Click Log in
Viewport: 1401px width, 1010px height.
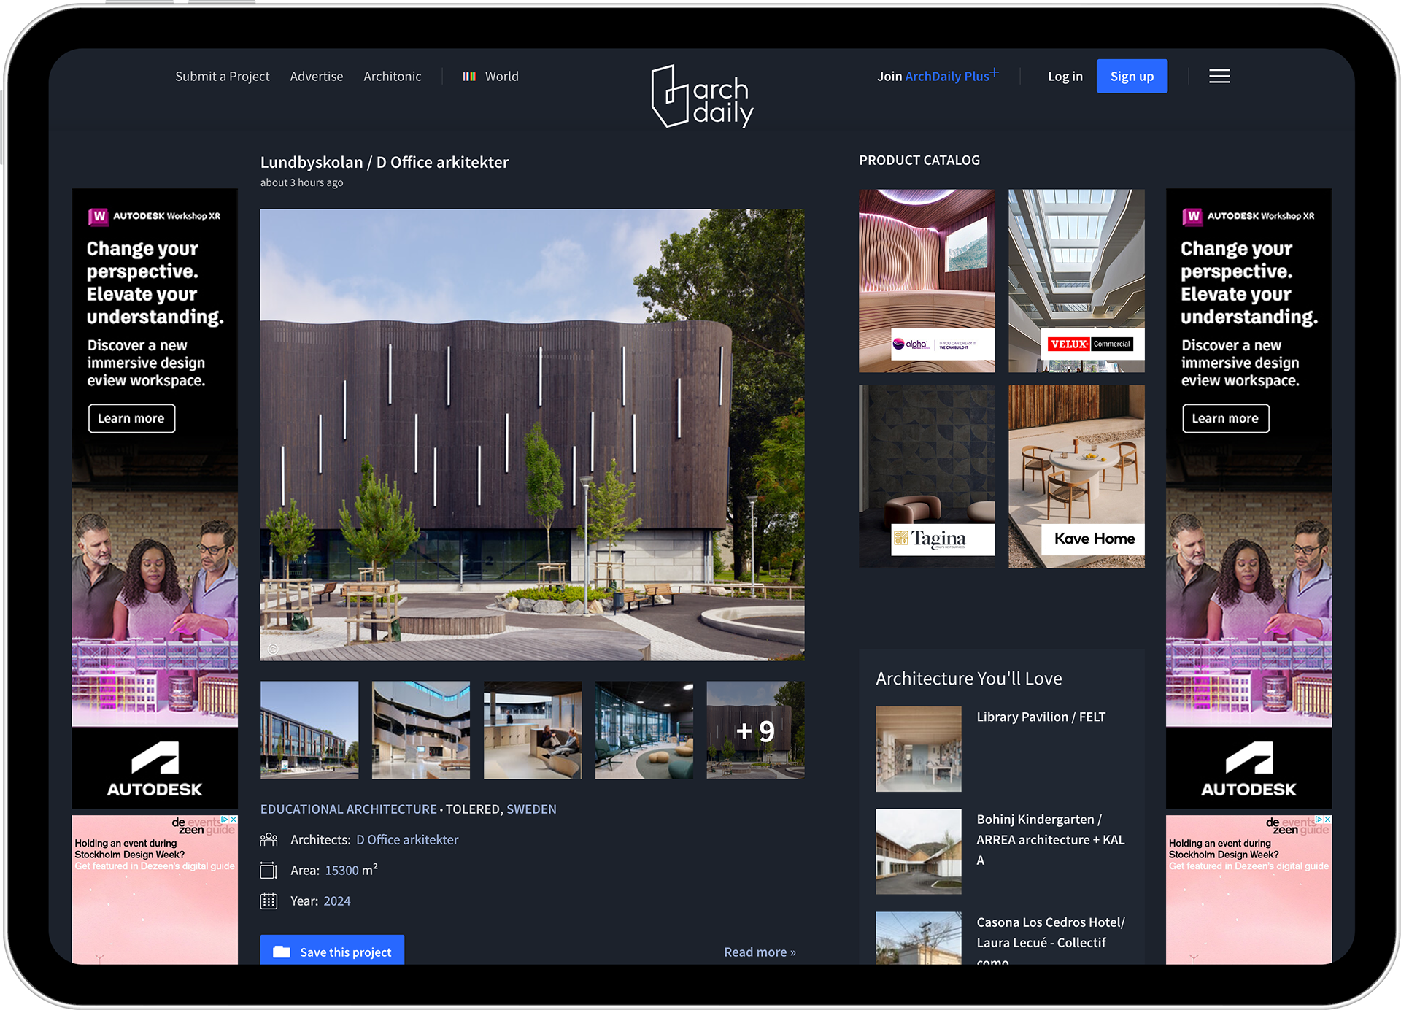click(x=1065, y=77)
